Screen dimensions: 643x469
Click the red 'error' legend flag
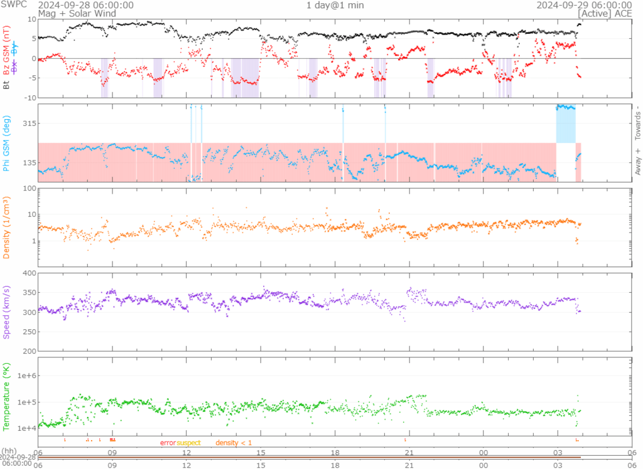pos(168,443)
